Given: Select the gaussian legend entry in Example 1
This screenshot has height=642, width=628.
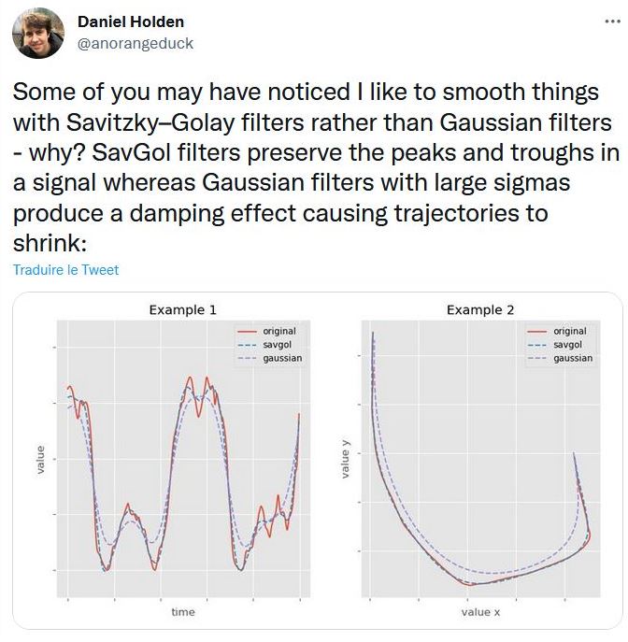Looking at the screenshot, I should [x=282, y=358].
